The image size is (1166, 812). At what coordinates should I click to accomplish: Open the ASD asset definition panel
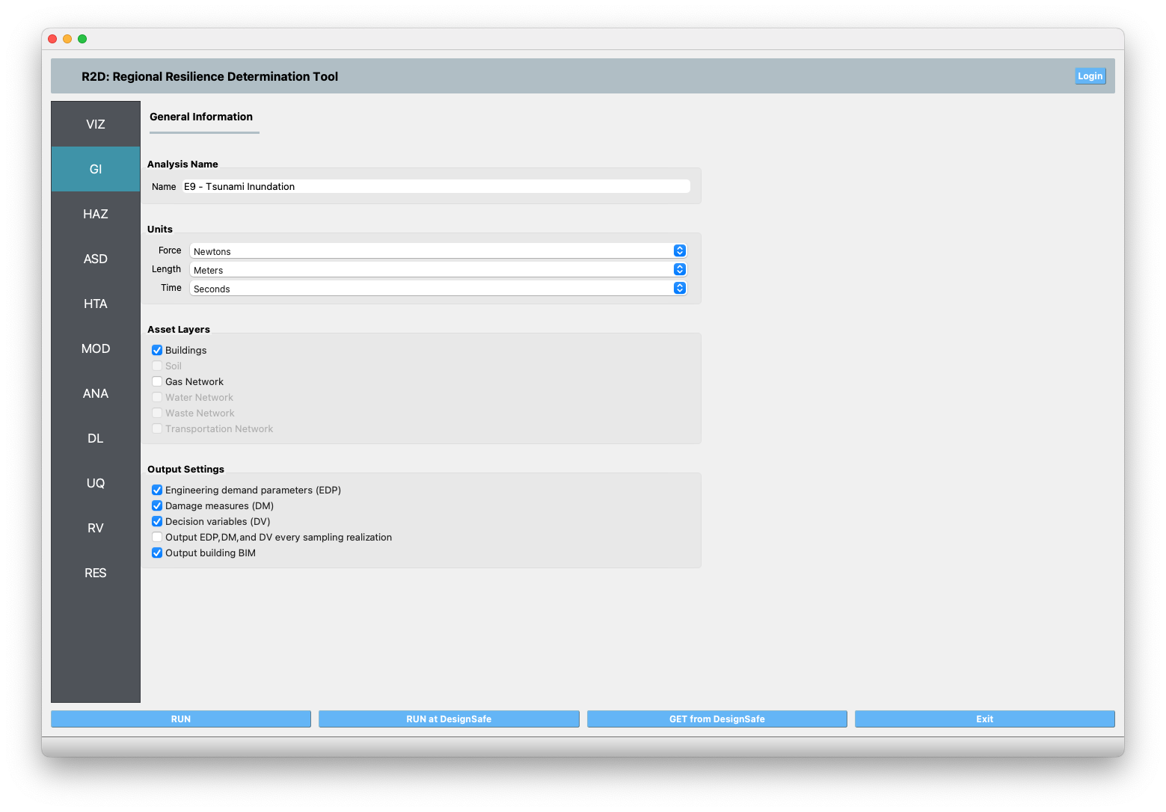pyautogui.click(x=95, y=259)
